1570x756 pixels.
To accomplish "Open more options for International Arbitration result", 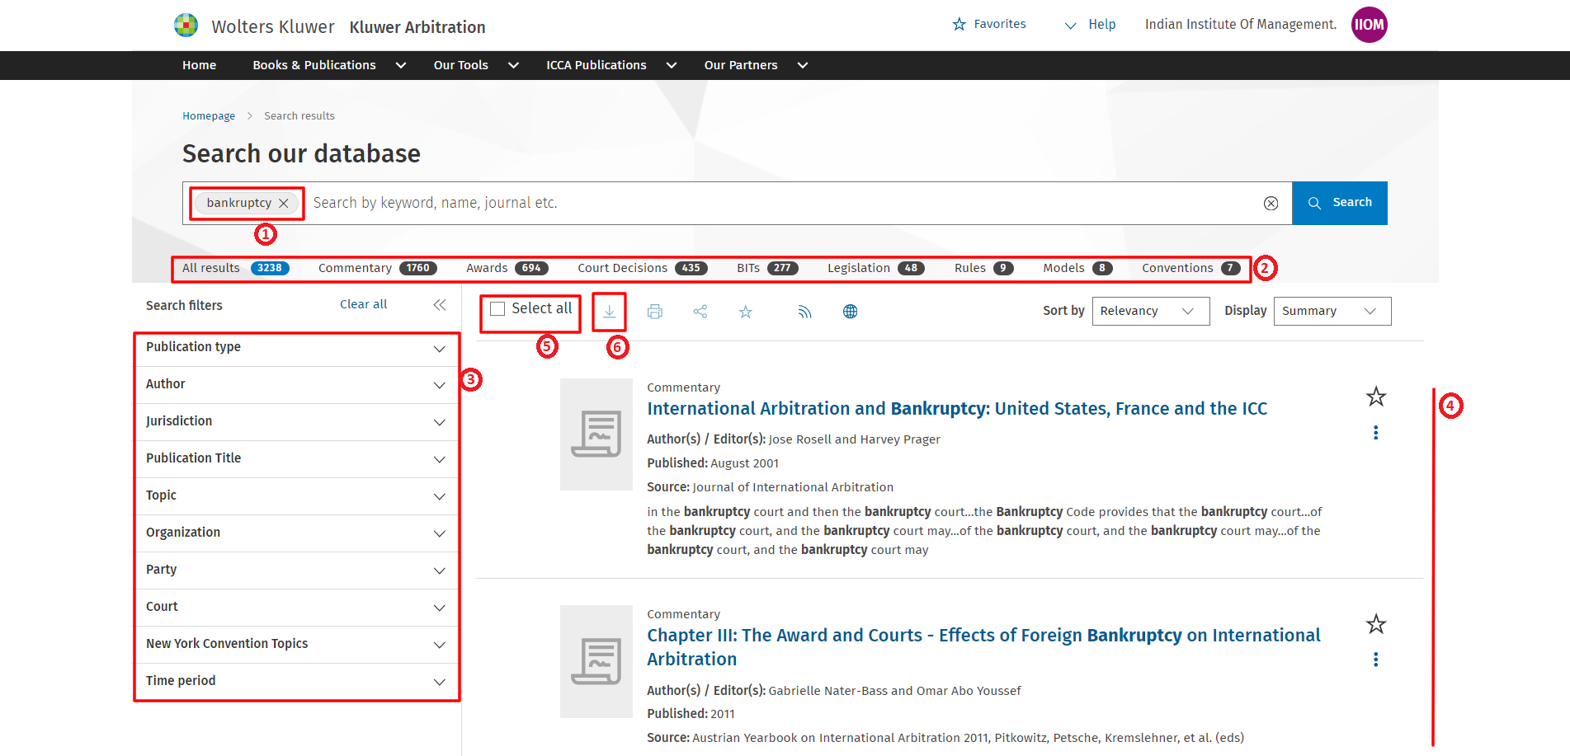I will tap(1375, 433).
